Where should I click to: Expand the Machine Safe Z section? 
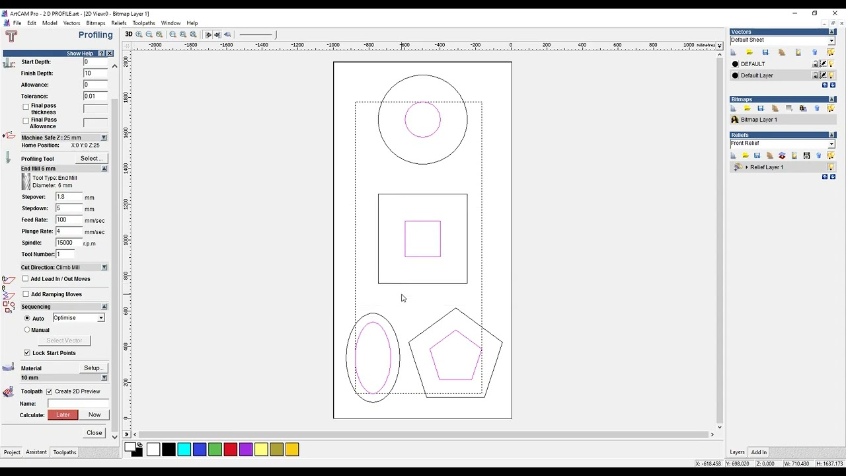(x=104, y=138)
